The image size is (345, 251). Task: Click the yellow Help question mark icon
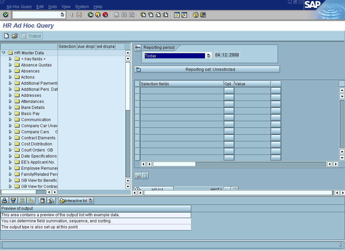click(196, 15)
